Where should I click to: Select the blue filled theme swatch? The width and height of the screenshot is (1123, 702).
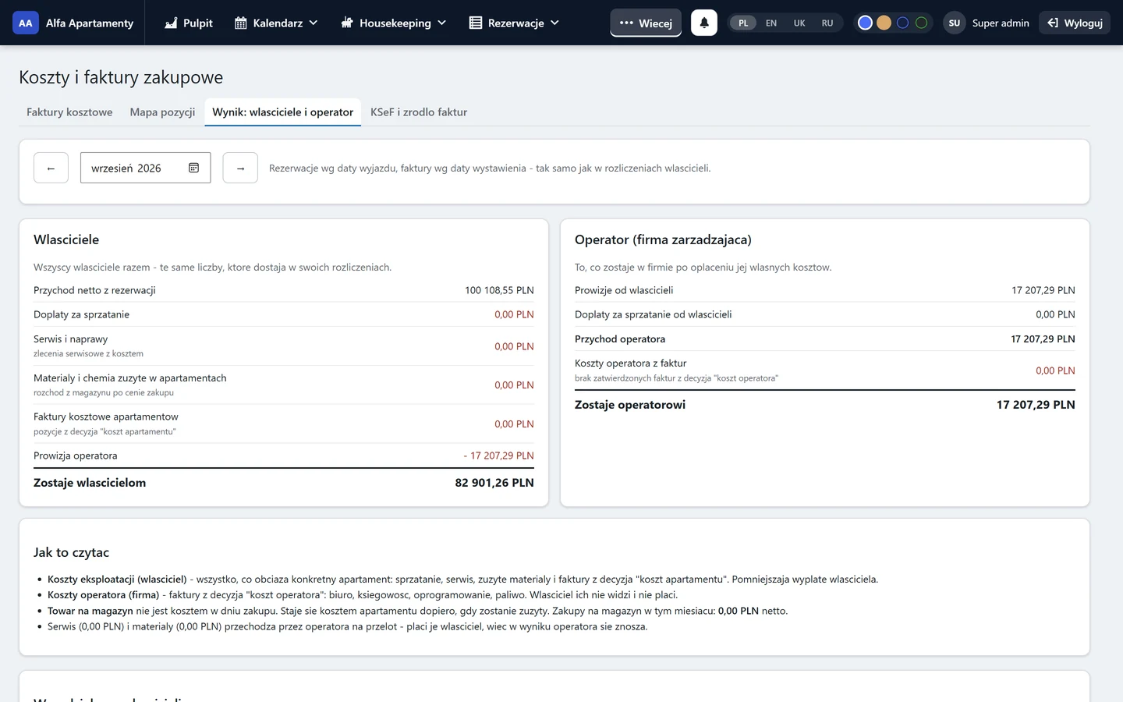(865, 23)
